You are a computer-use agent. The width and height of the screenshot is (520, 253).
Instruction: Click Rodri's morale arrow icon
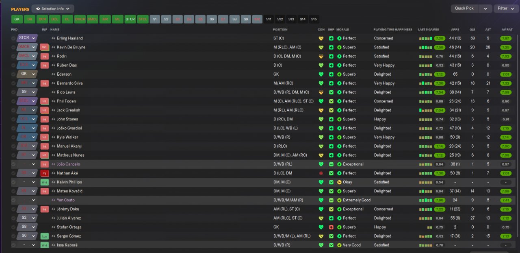tap(339, 56)
